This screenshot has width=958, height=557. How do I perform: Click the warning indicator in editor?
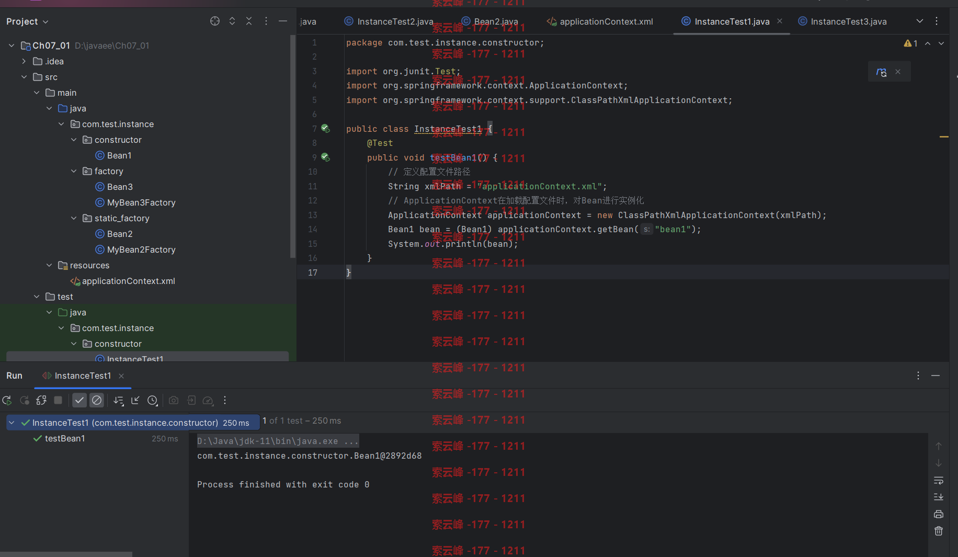[x=910, y=43]
